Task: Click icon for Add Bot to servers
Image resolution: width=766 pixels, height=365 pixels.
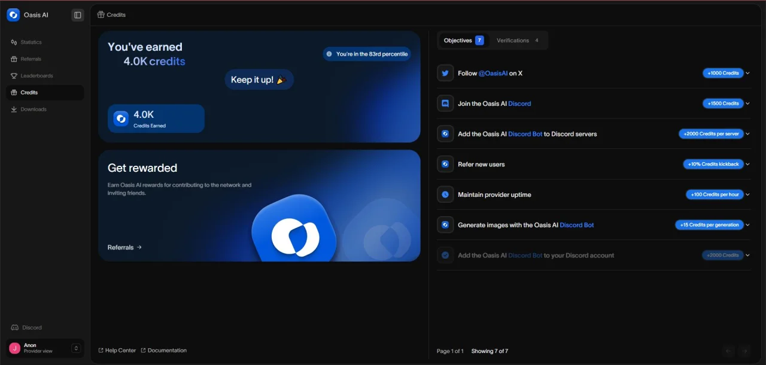Action: (x=445, y=134)
